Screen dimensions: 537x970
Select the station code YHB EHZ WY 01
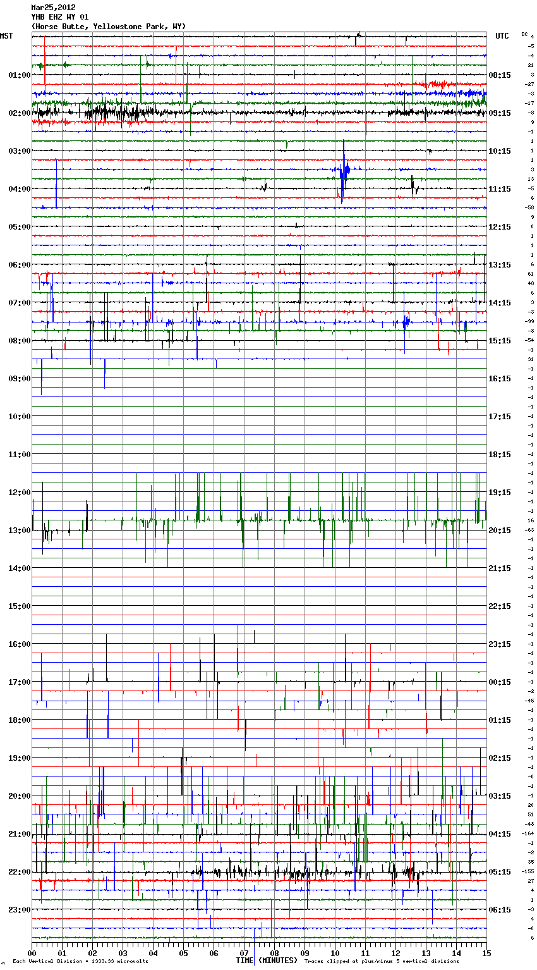pyautogui.click(x=60, y=17)
